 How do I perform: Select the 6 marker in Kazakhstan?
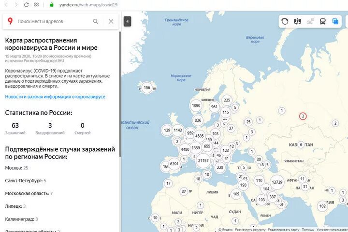301,145
